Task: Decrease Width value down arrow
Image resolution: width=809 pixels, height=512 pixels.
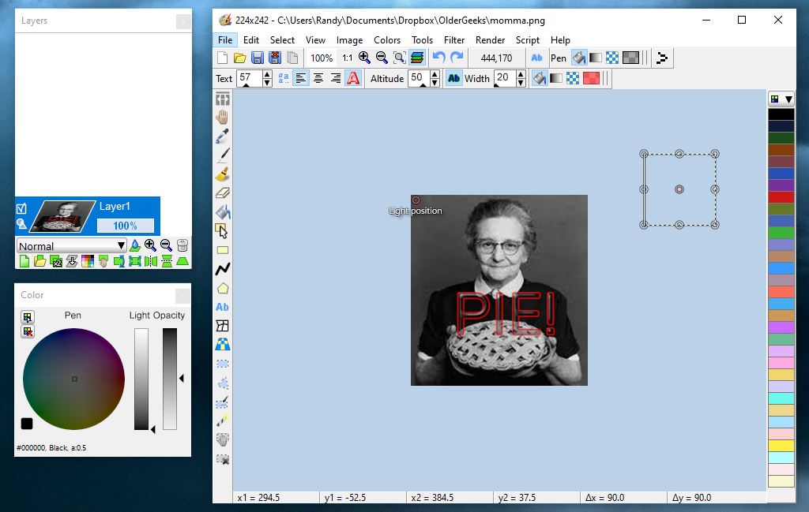Action: coord(521,82)
